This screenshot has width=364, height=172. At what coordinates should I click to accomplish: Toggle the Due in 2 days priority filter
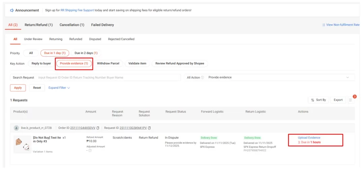(x=86, y=53)
